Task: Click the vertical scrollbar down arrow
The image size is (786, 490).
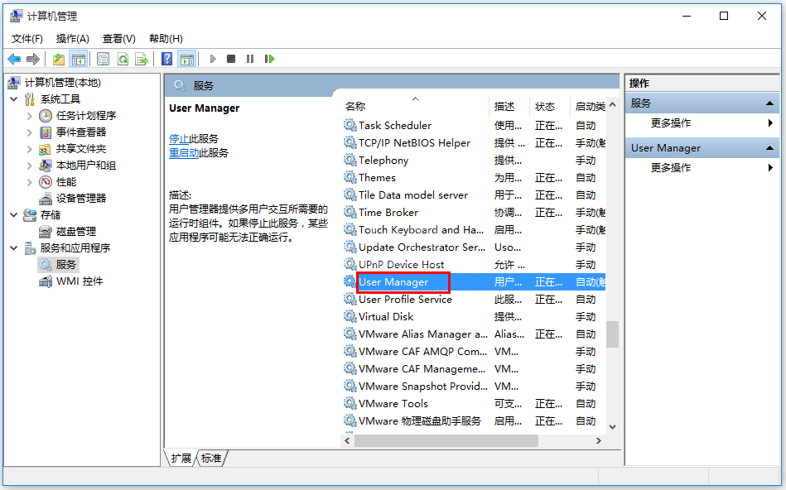Action: pos(612,427)
